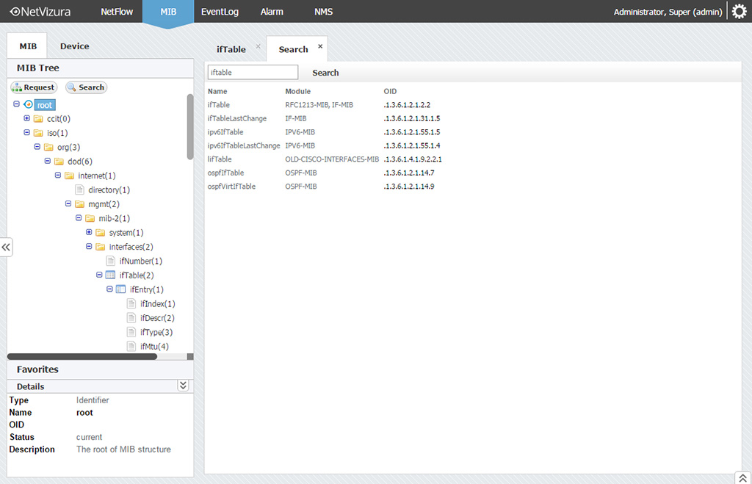Click the OID .1.3.6.1.2.1.2.2 cell

(x=407, y=104)
